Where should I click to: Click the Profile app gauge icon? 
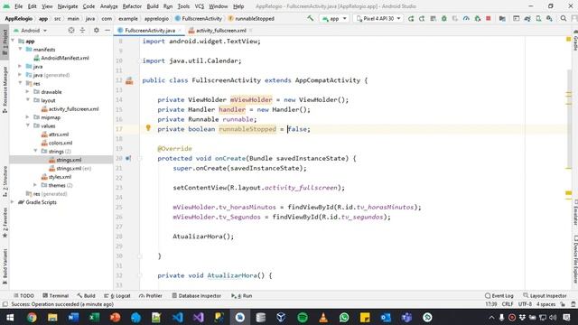pos(466,18)
